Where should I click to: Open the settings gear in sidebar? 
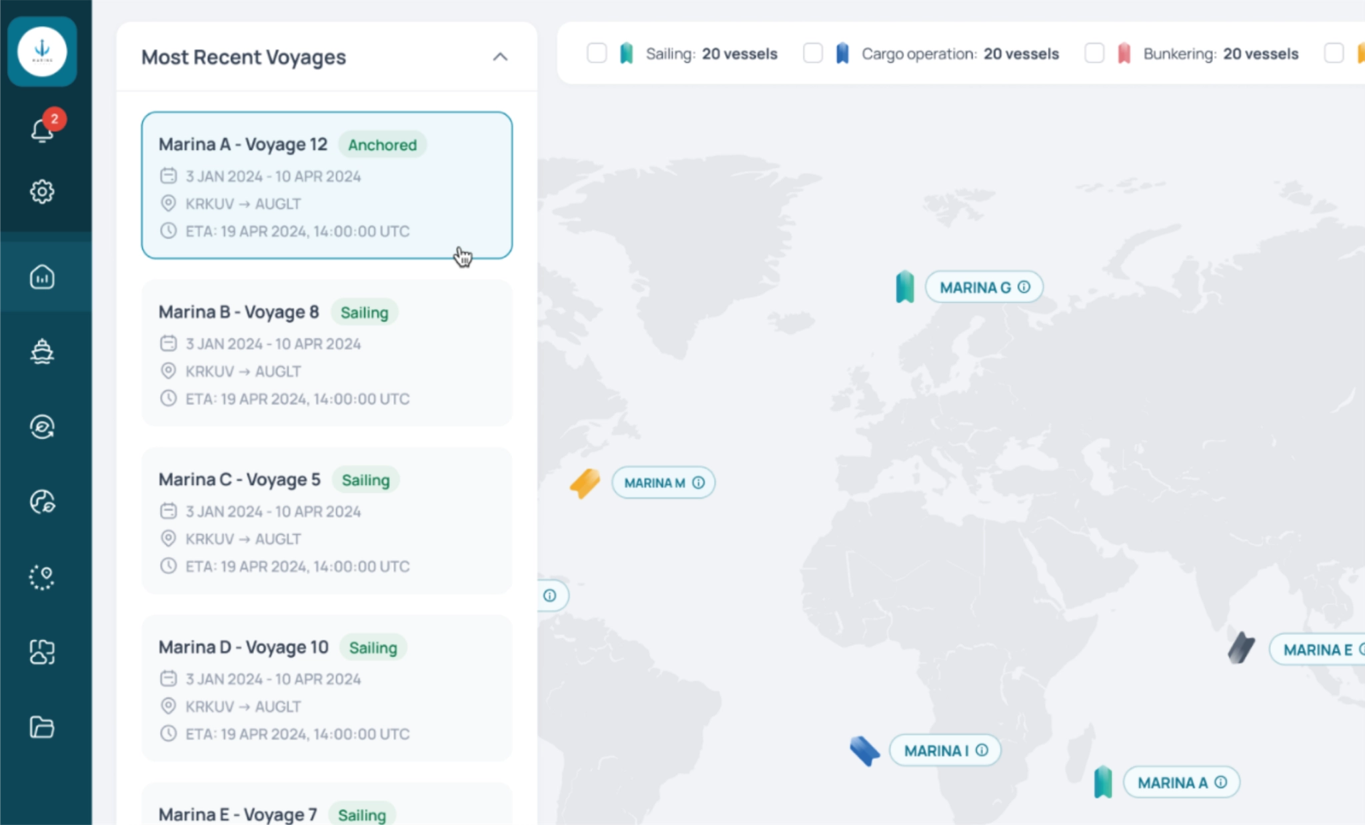pos(42,192)
